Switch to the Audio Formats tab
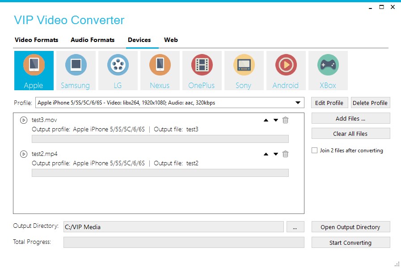Viewport: 401px width, 268px height. [93, 40]
